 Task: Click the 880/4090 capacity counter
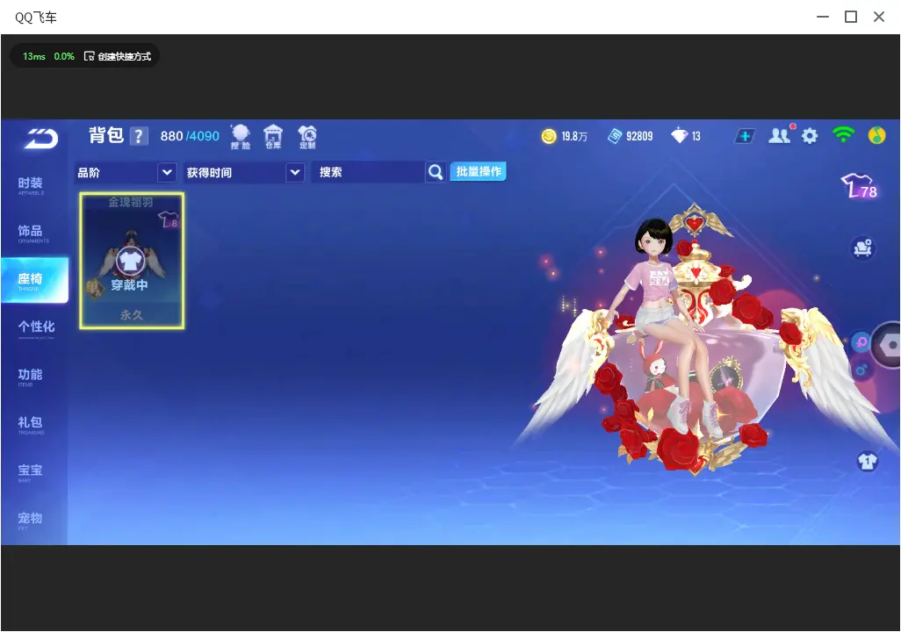[x=190, y=136]
